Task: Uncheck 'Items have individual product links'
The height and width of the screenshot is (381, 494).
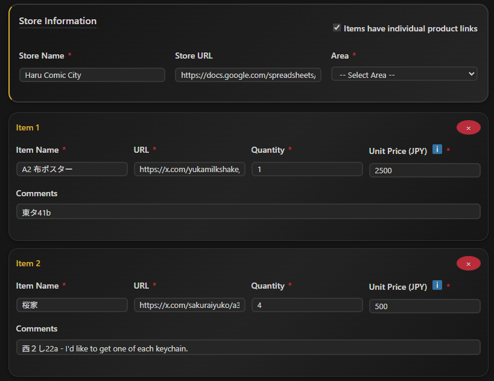Action: tap(337, 27)
